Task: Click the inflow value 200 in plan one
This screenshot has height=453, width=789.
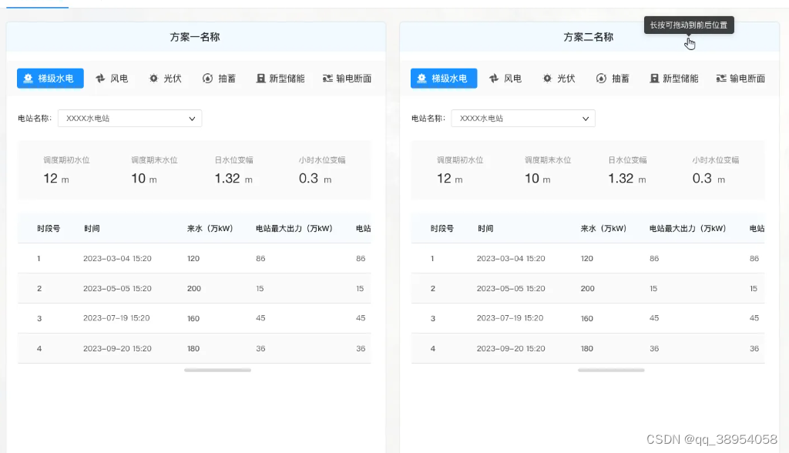Action: 193,288
